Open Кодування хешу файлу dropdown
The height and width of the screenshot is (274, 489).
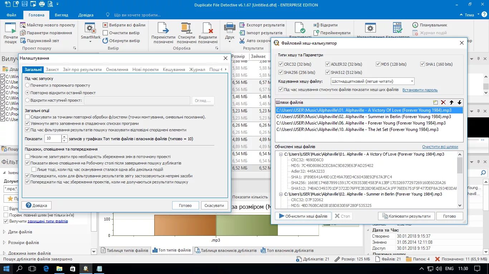click(x=372, y=81)
